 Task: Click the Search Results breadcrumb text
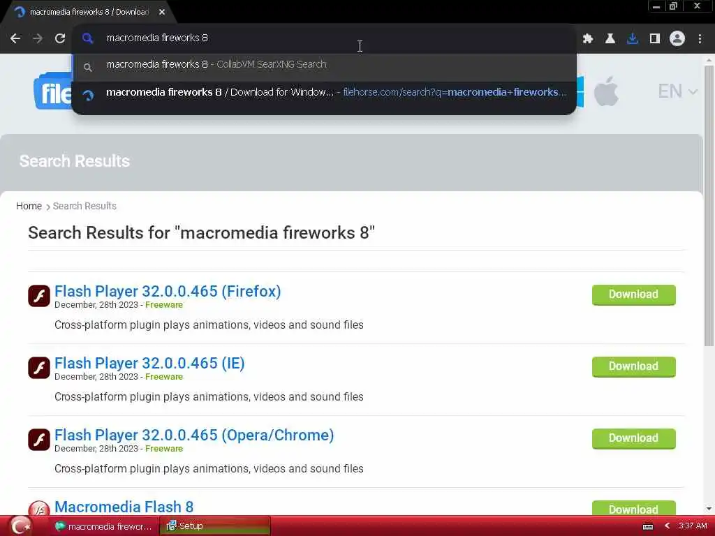click(84, 206)
